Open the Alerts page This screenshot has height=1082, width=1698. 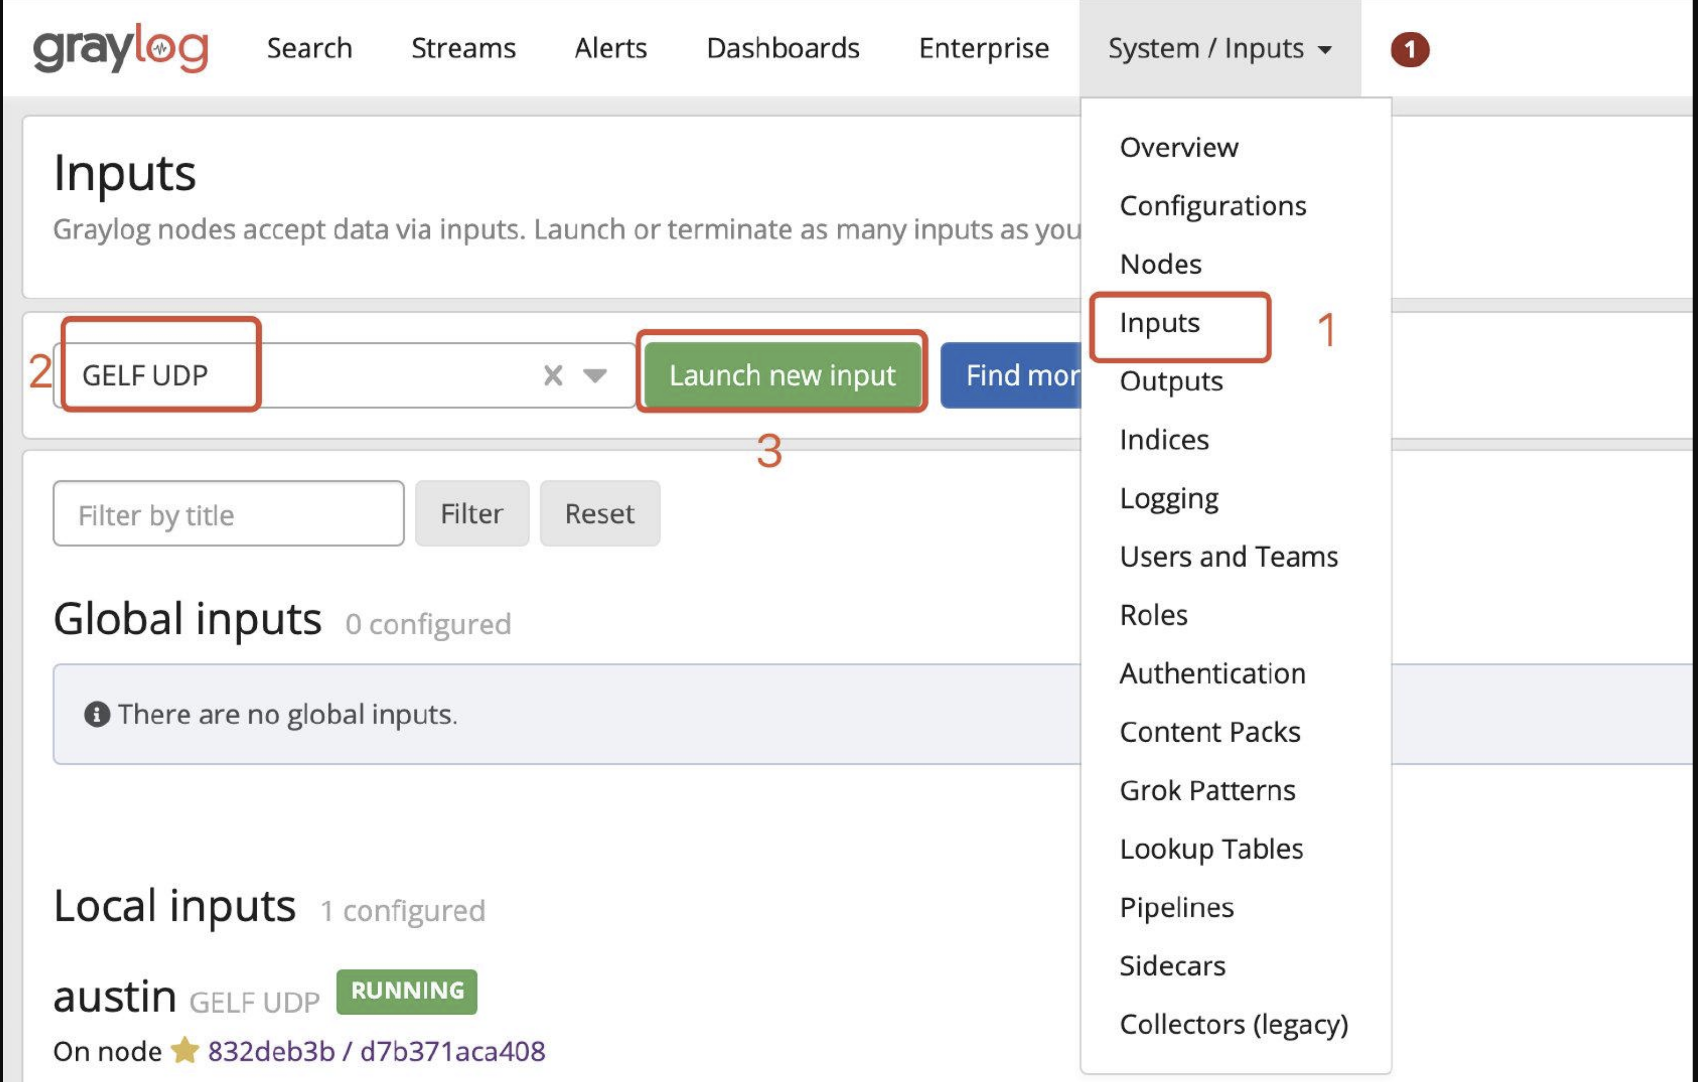611,48
